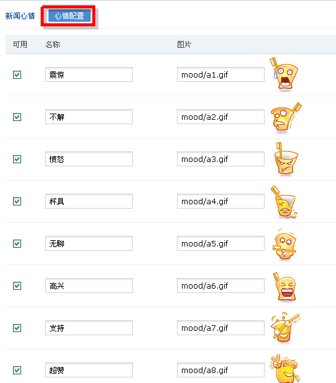
Task: Toggle the 愤怒 mood availability checkbox
Action: click(17, 160)
